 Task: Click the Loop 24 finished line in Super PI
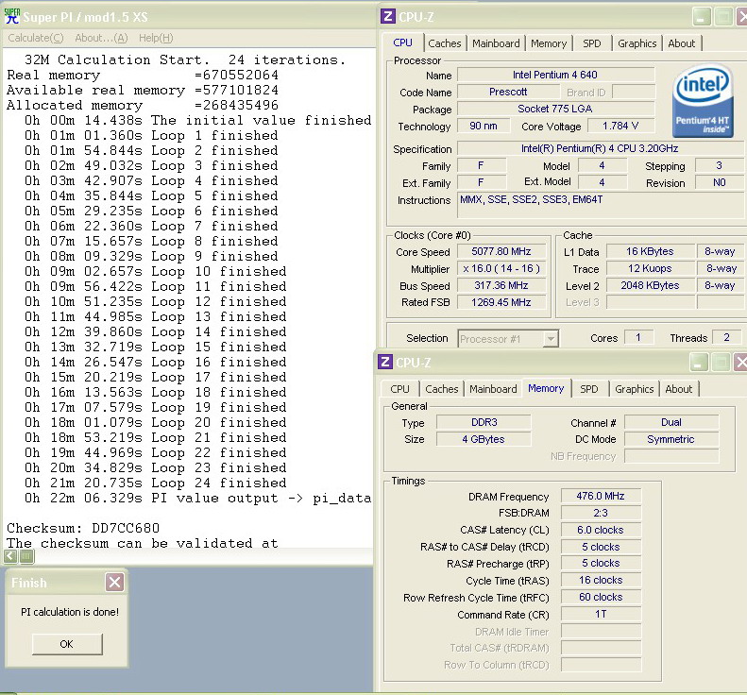[x=155, y=483]
